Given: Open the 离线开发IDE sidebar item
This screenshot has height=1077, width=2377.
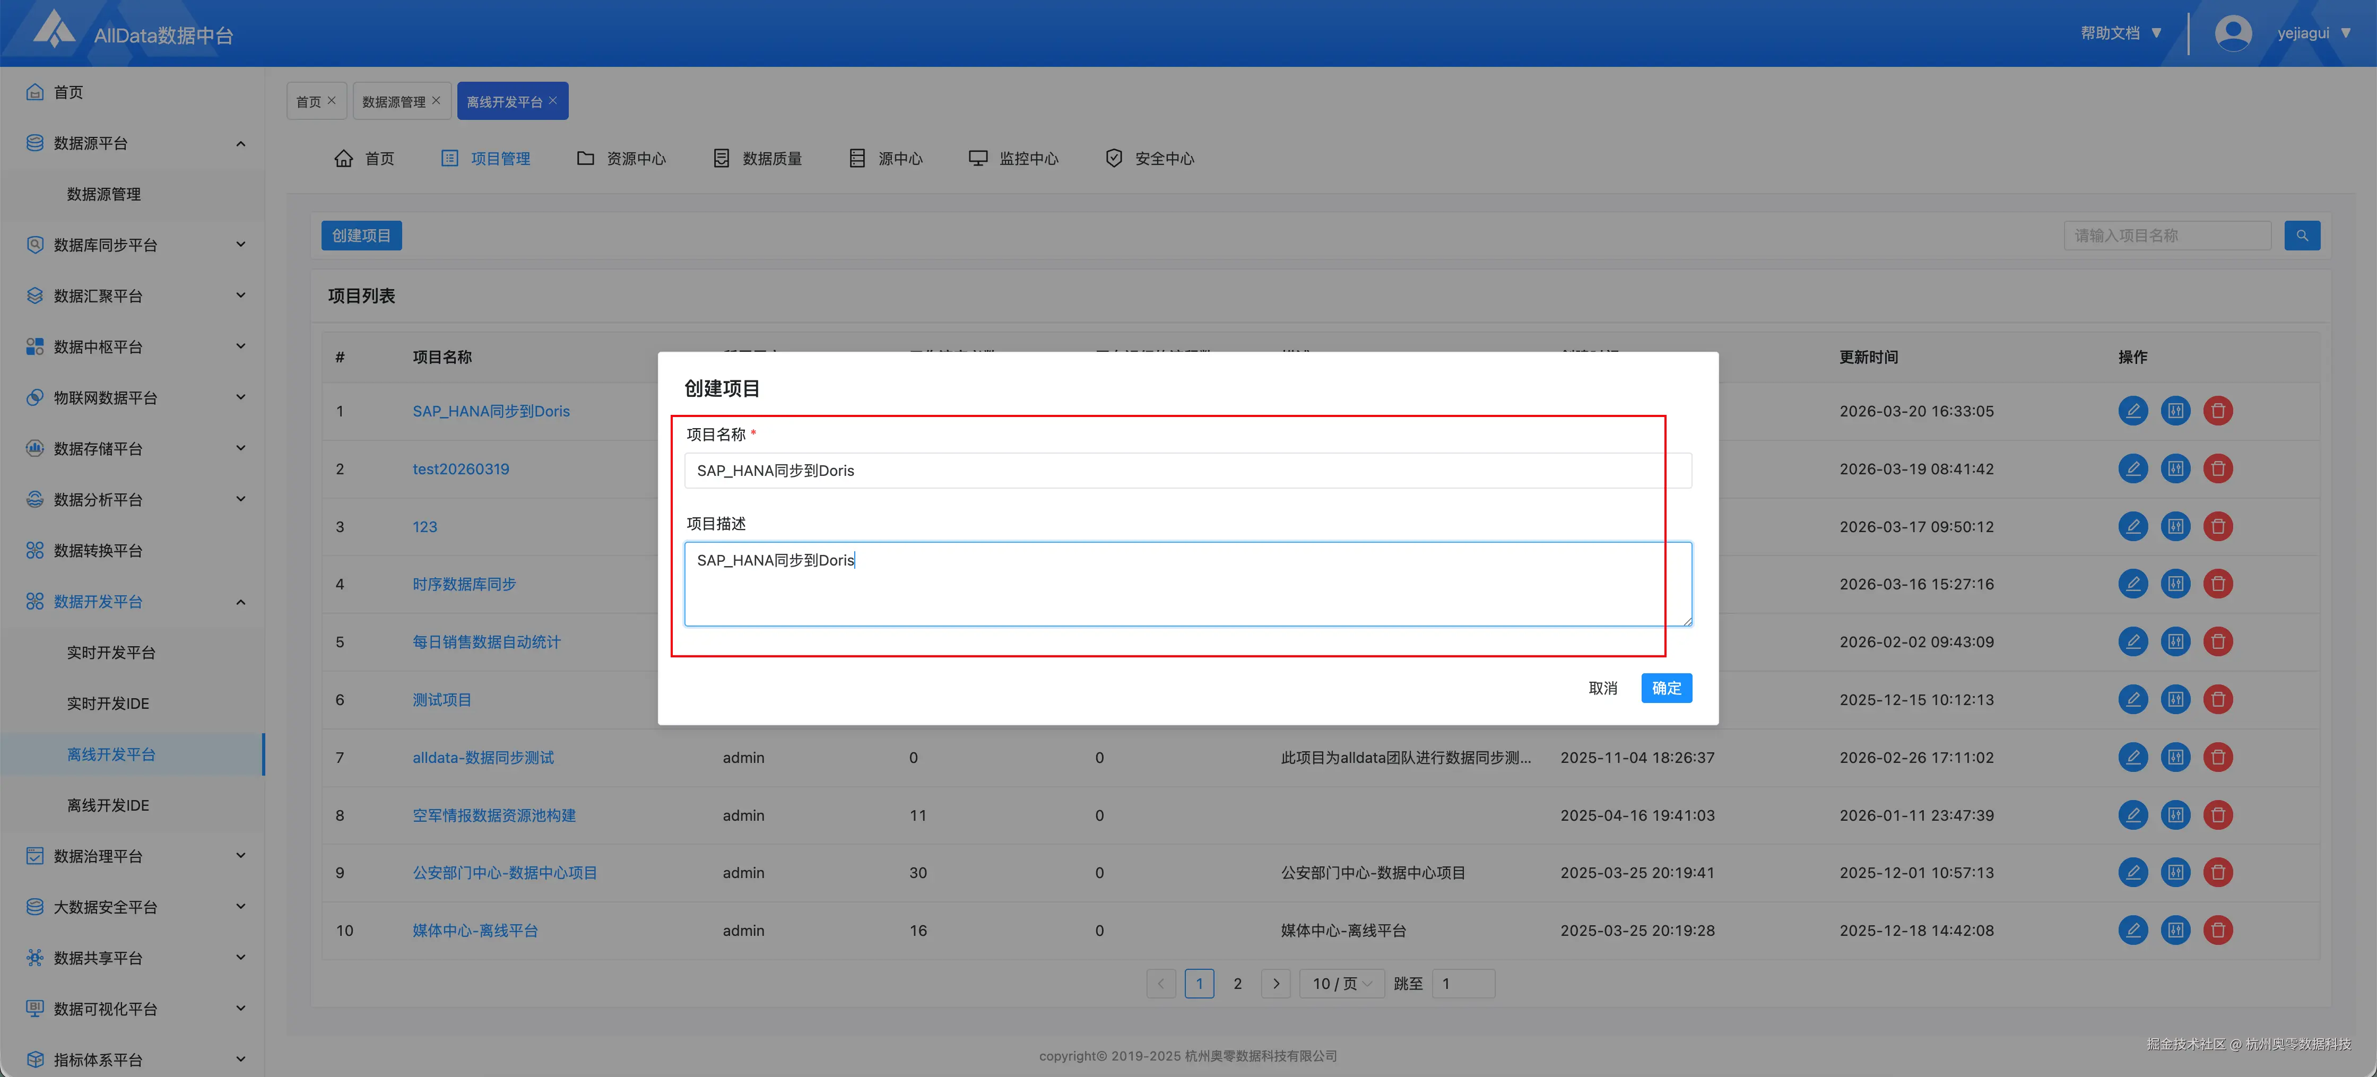Looking at the screenshot, I should [108, 806].
